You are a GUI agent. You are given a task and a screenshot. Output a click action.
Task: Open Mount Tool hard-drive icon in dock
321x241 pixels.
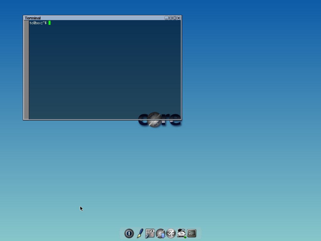(182, 233)
